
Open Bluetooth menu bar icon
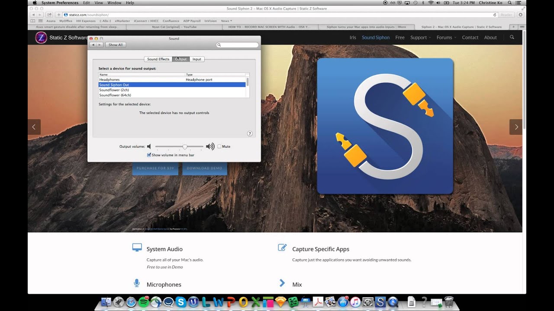pyautogui.click(x=423, y=3)
